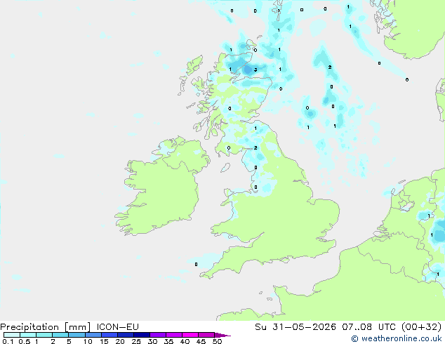Click the '0.1' legend scale label
The image size is (445, 344).
(8, 341)
